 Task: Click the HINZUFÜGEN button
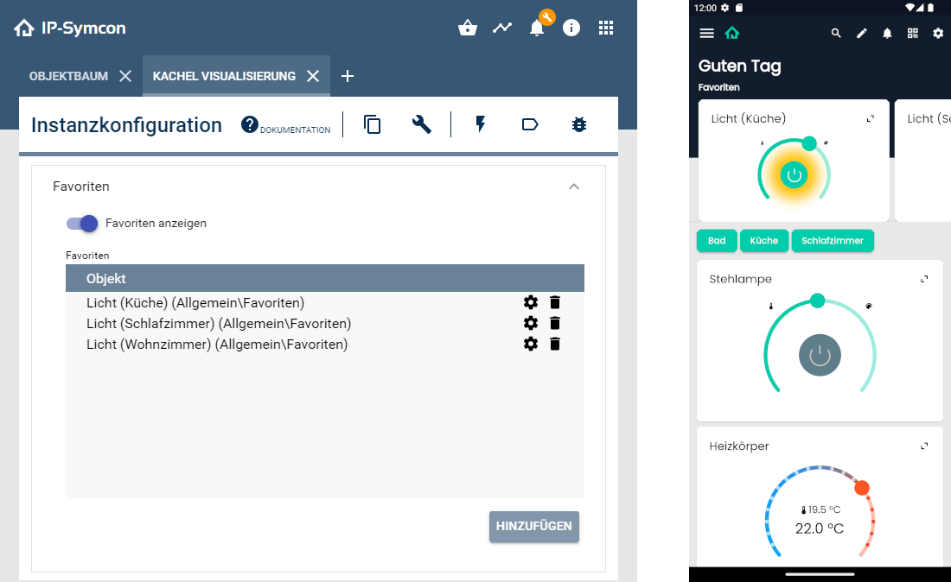click(533, 527)
